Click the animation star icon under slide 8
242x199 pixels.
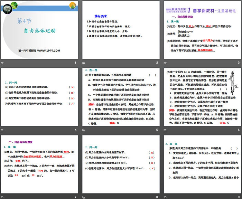pos(84,197)
